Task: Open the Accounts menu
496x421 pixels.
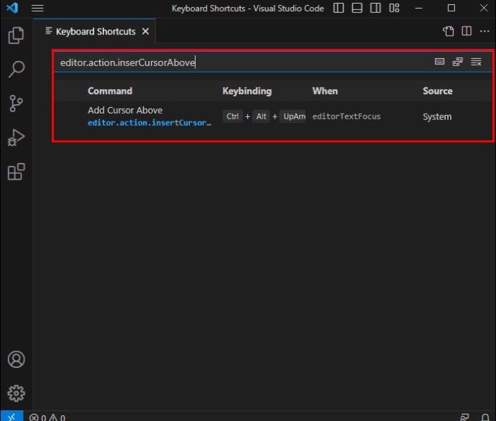Action: point(16,359)
